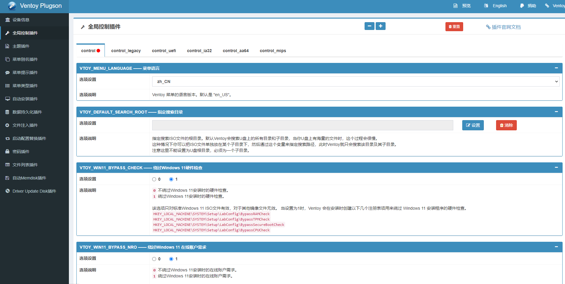Click the link icon beside Ventoy in top bar
The width and height of the screenshot is (565, 284).
[x=547, y=6]
